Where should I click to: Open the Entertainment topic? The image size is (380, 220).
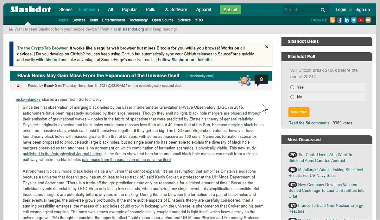(113, 20)
